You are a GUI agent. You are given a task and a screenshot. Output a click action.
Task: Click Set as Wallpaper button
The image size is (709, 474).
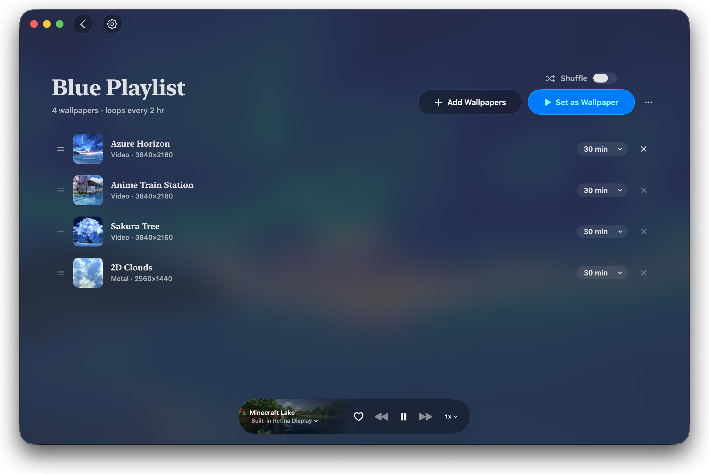click(x=581, y=102)
